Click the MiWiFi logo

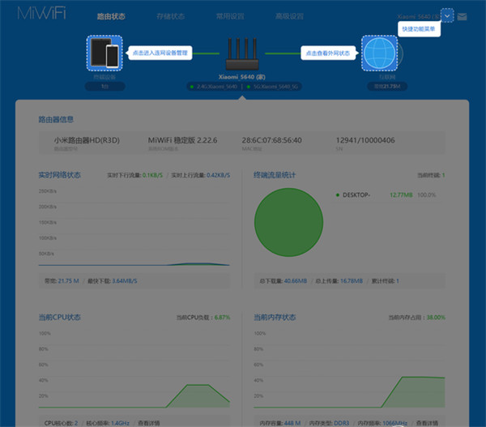(x=39, y=15)
